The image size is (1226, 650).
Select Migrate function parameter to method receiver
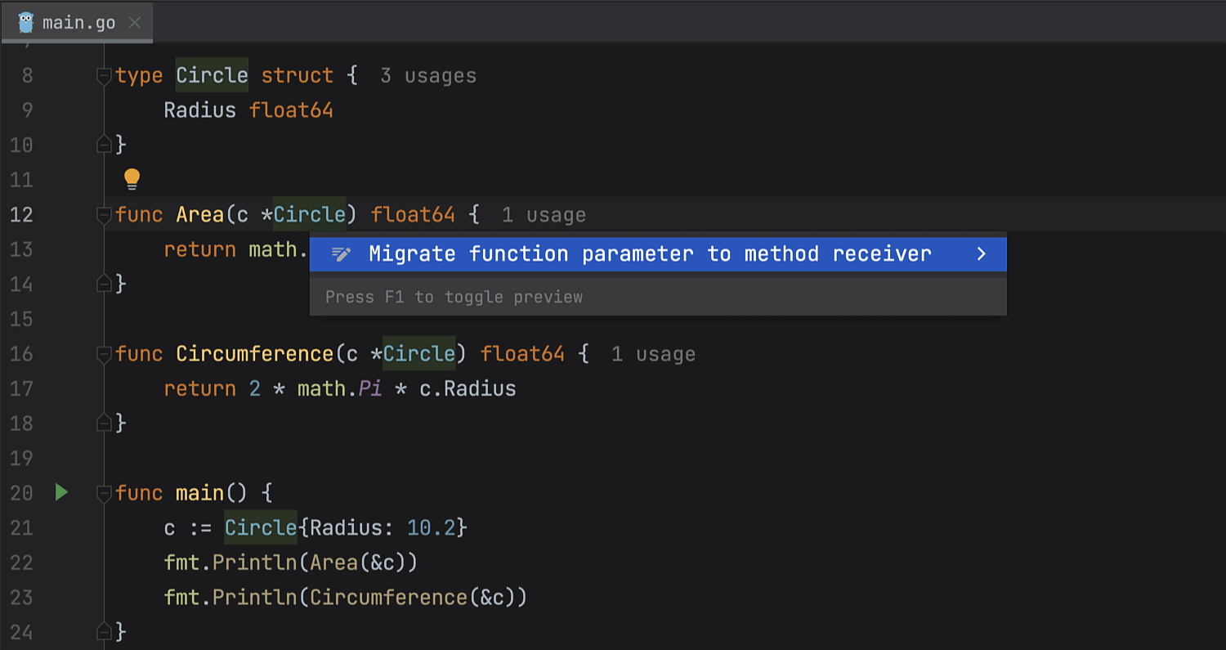pyautogui.click(x=650, y=254)
